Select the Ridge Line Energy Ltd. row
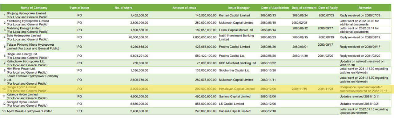This screenshot has width=394, height=118. pos(197,56)
